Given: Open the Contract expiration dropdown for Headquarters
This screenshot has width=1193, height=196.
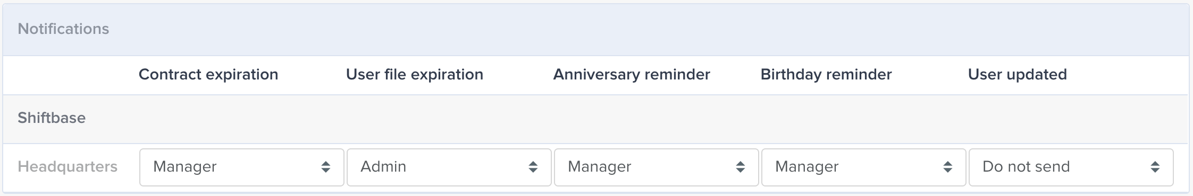Looking at the screenshot, I should 241,167.
